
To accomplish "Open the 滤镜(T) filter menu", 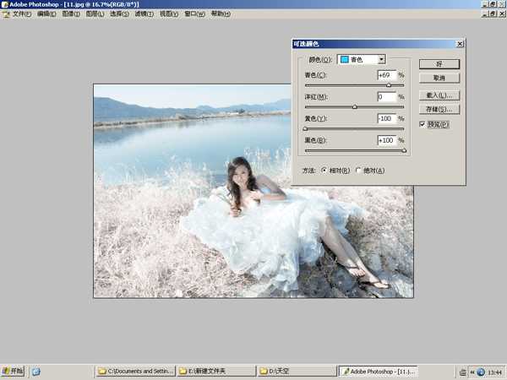I will point(144,14).
